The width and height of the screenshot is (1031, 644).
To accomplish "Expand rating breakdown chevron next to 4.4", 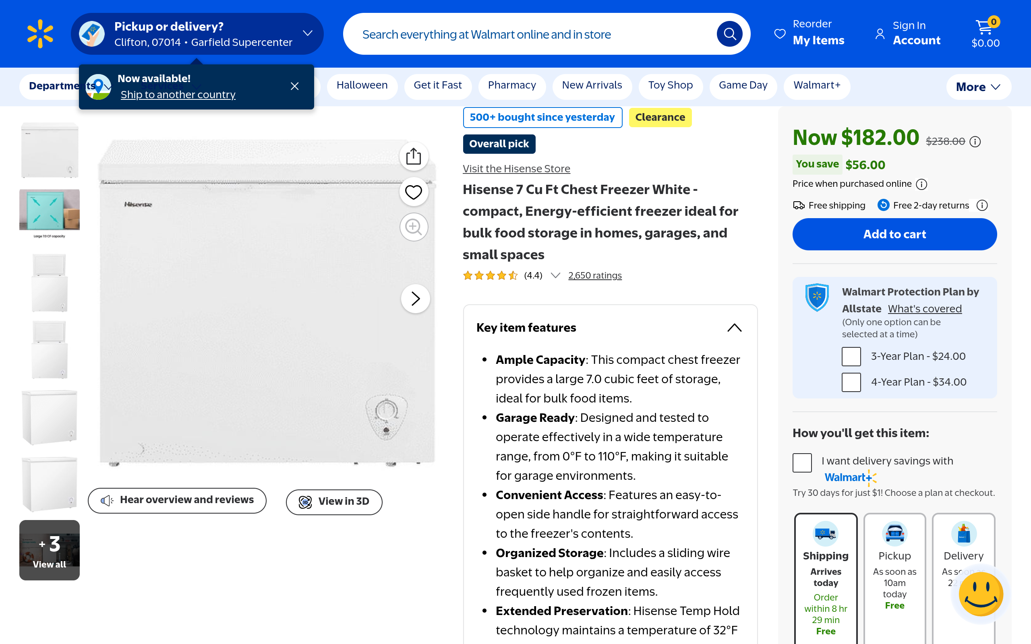I will (x=555, y=276).
